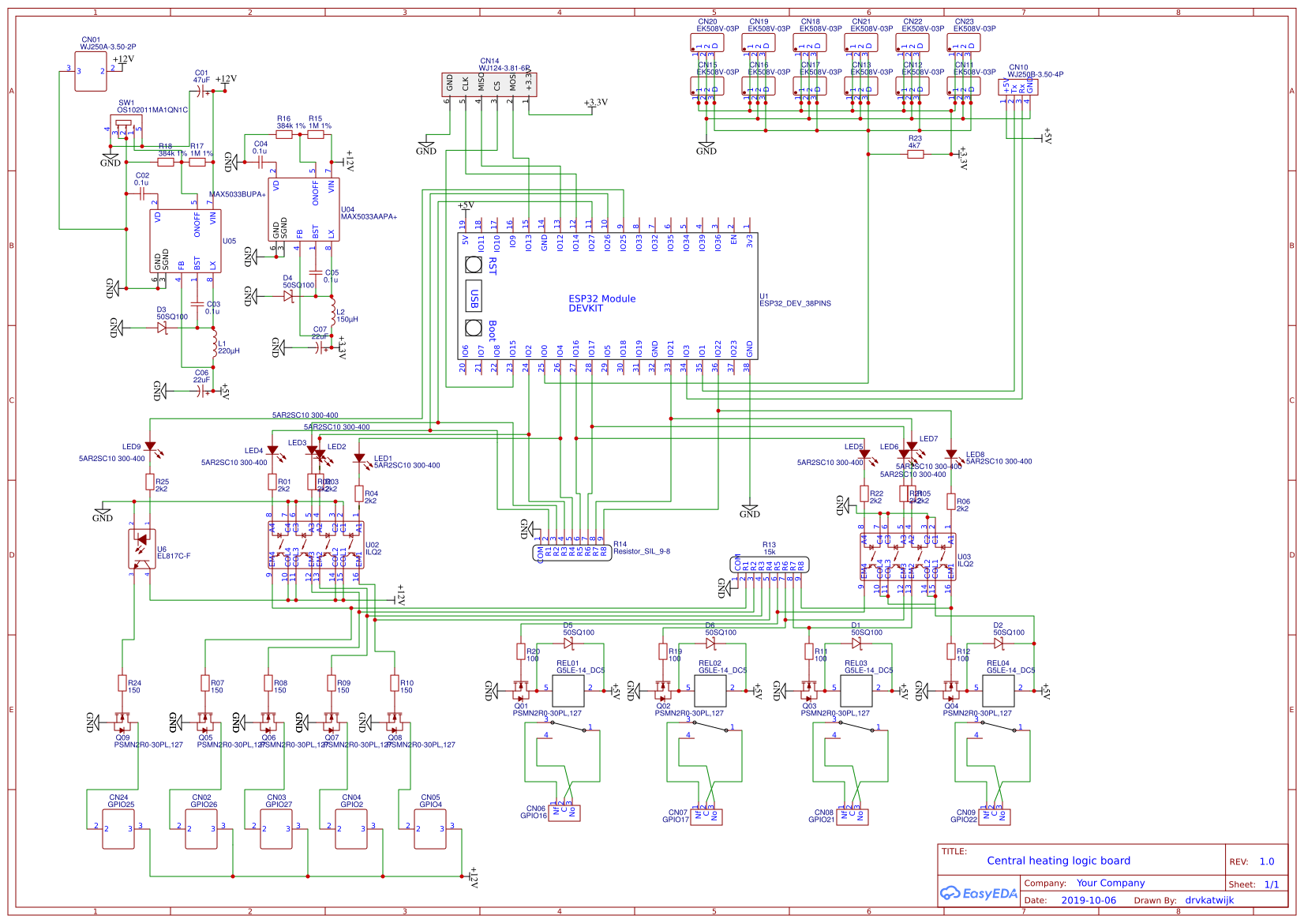Click the "ESP32 Module DEVKIT" label
The height and width of the screenshot is (923, 1304).
click(x=602, y=303)
